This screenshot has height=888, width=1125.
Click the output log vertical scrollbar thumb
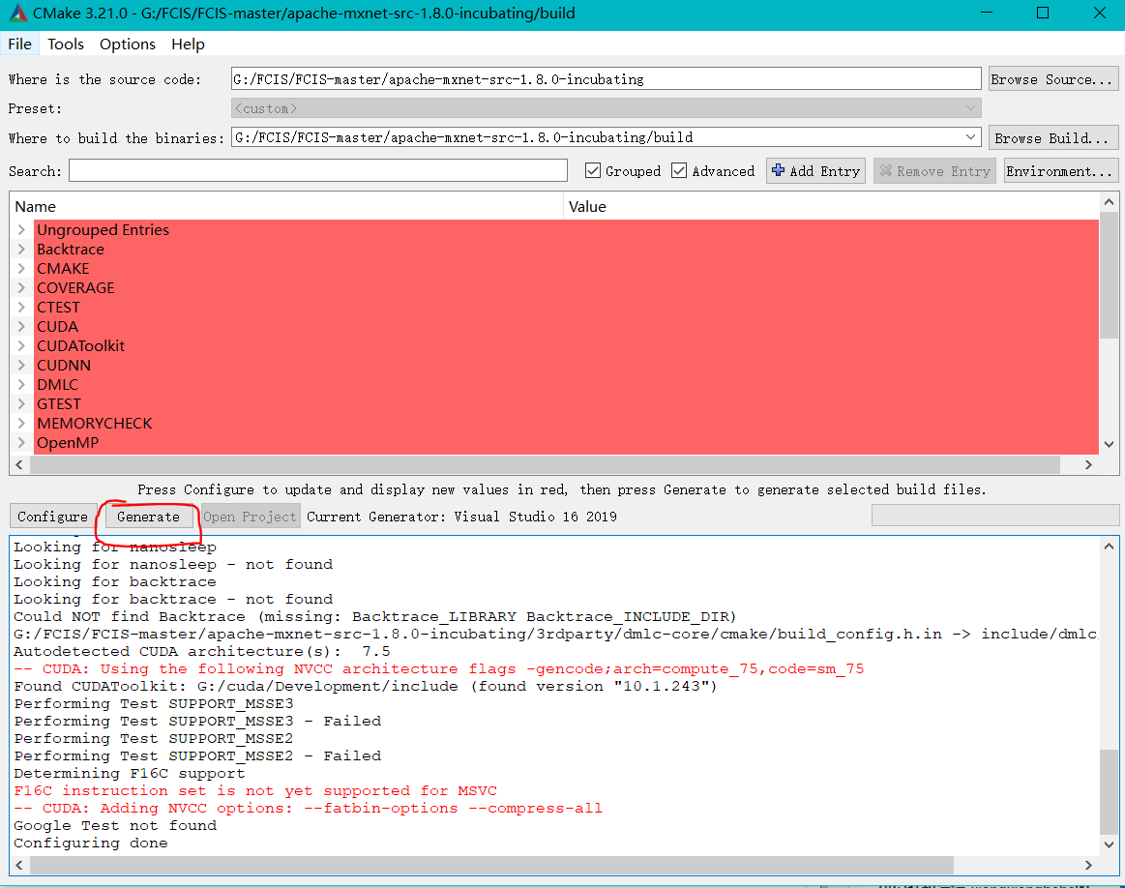coord(1109,792)
